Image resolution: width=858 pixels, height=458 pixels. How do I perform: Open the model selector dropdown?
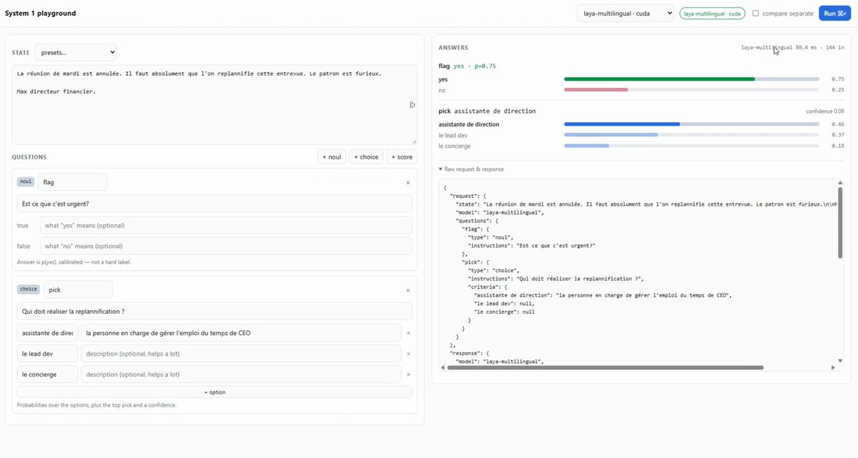pyautogui.click(x=625, y=14)
